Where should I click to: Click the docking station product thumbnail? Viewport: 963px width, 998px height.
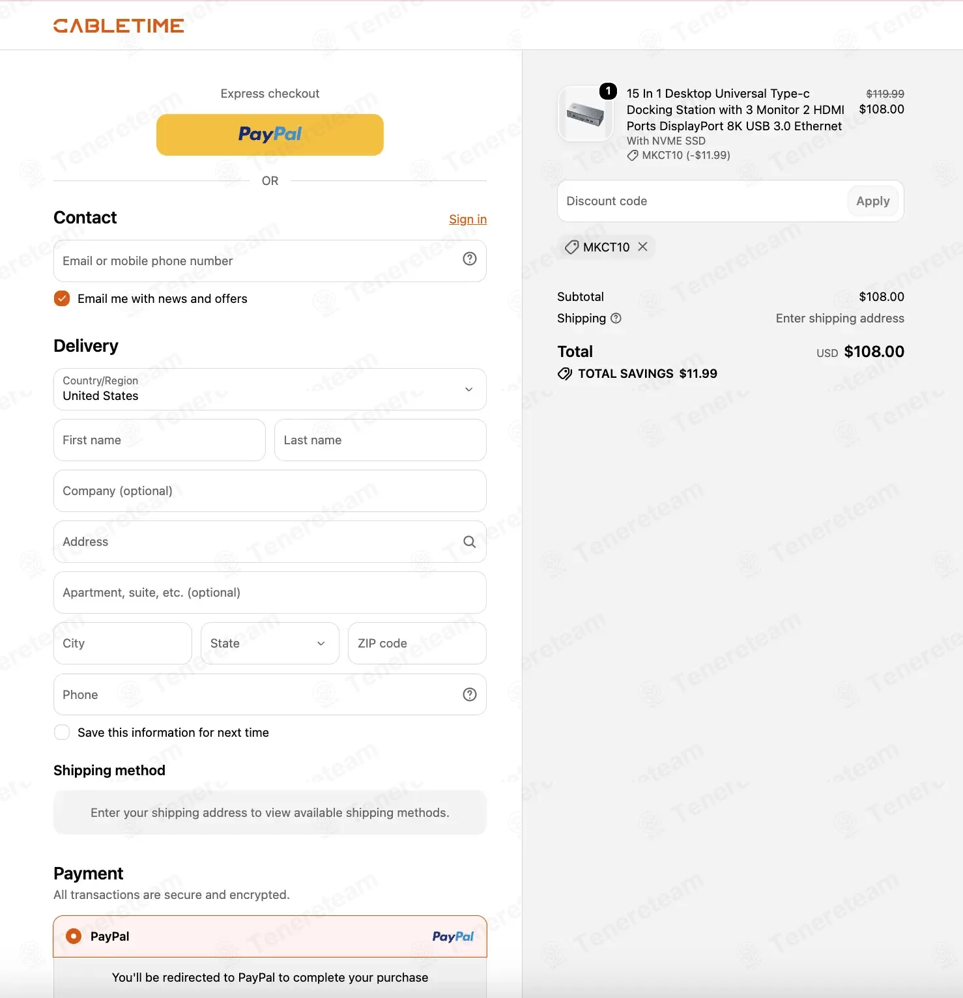point(586,114)
